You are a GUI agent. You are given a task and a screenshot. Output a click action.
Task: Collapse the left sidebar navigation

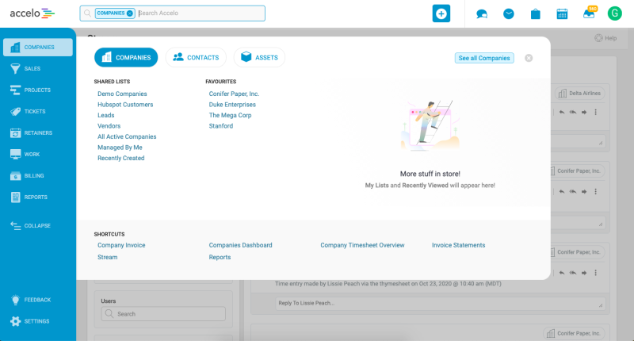click(x=37, y=226)
